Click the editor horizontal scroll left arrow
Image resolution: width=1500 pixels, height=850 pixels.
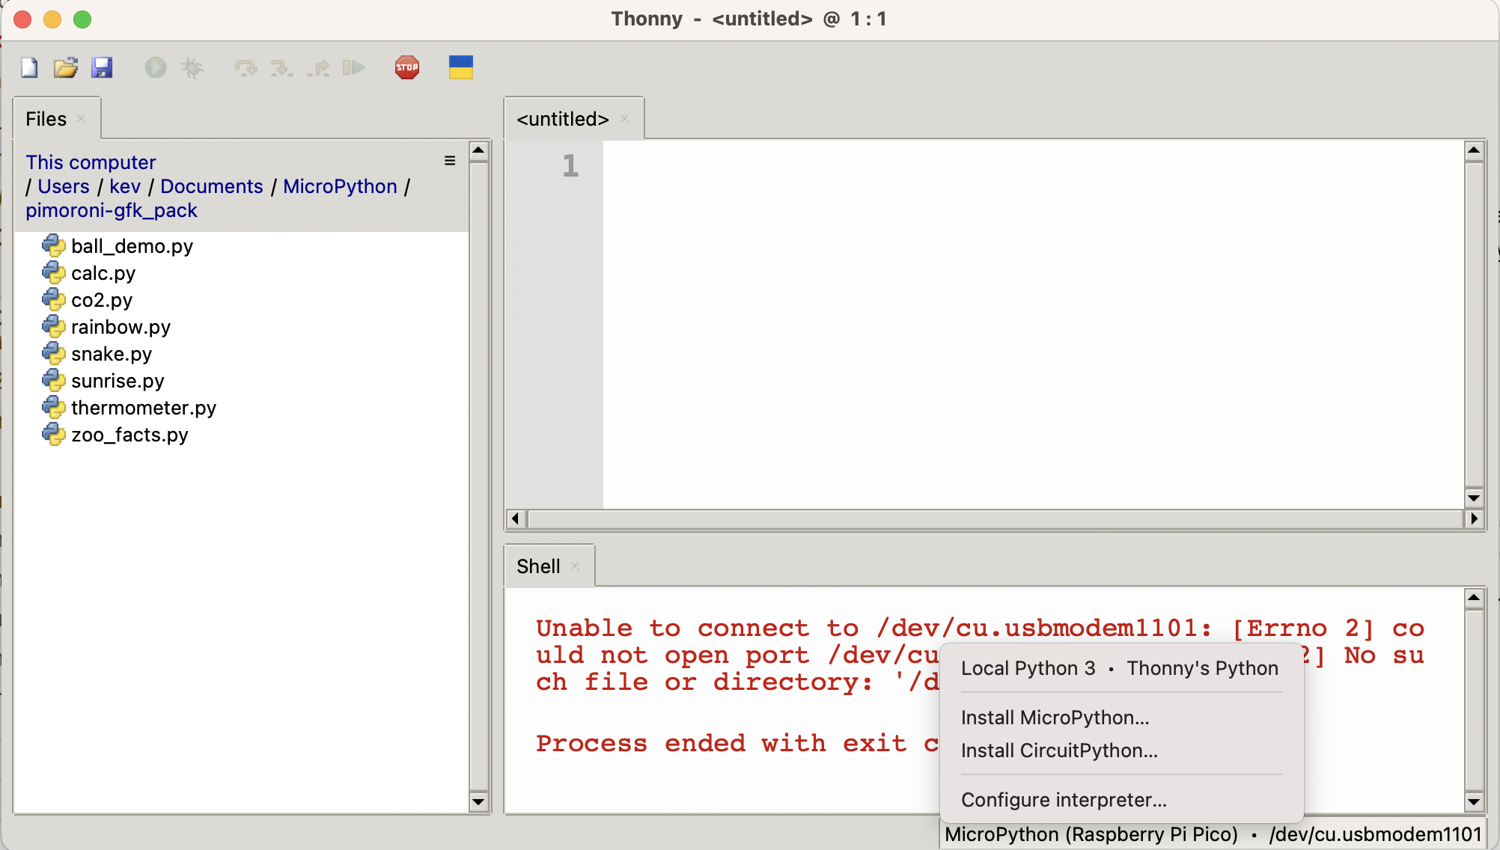coord(516,519)
